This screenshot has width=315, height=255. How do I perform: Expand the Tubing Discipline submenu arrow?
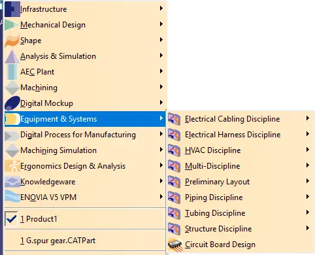pos(308,212)
